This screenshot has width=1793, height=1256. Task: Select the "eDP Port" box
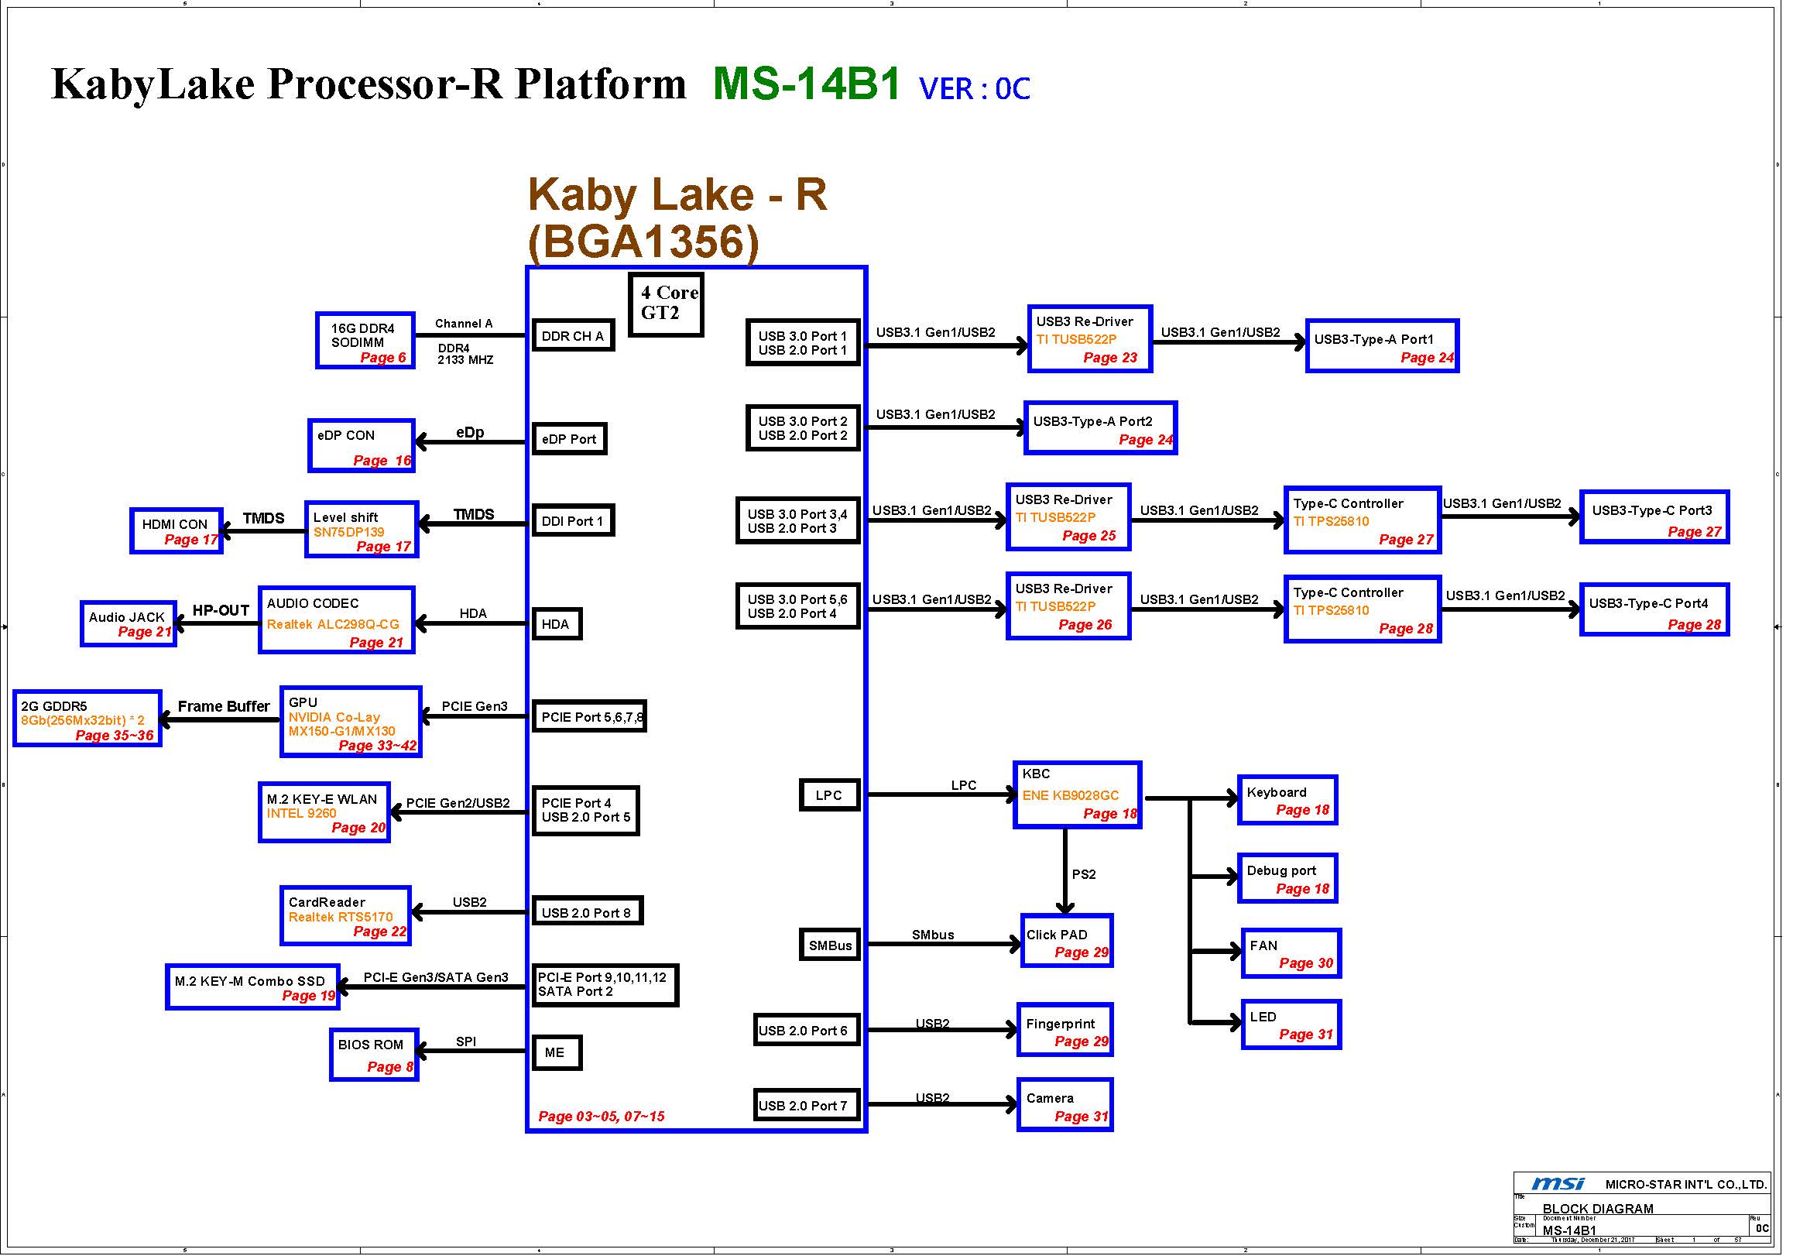click(568, 439)
